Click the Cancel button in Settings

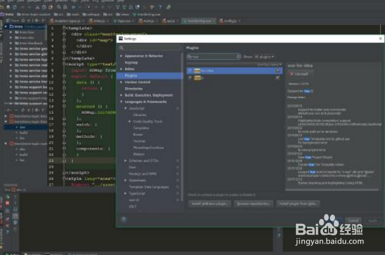353,220
